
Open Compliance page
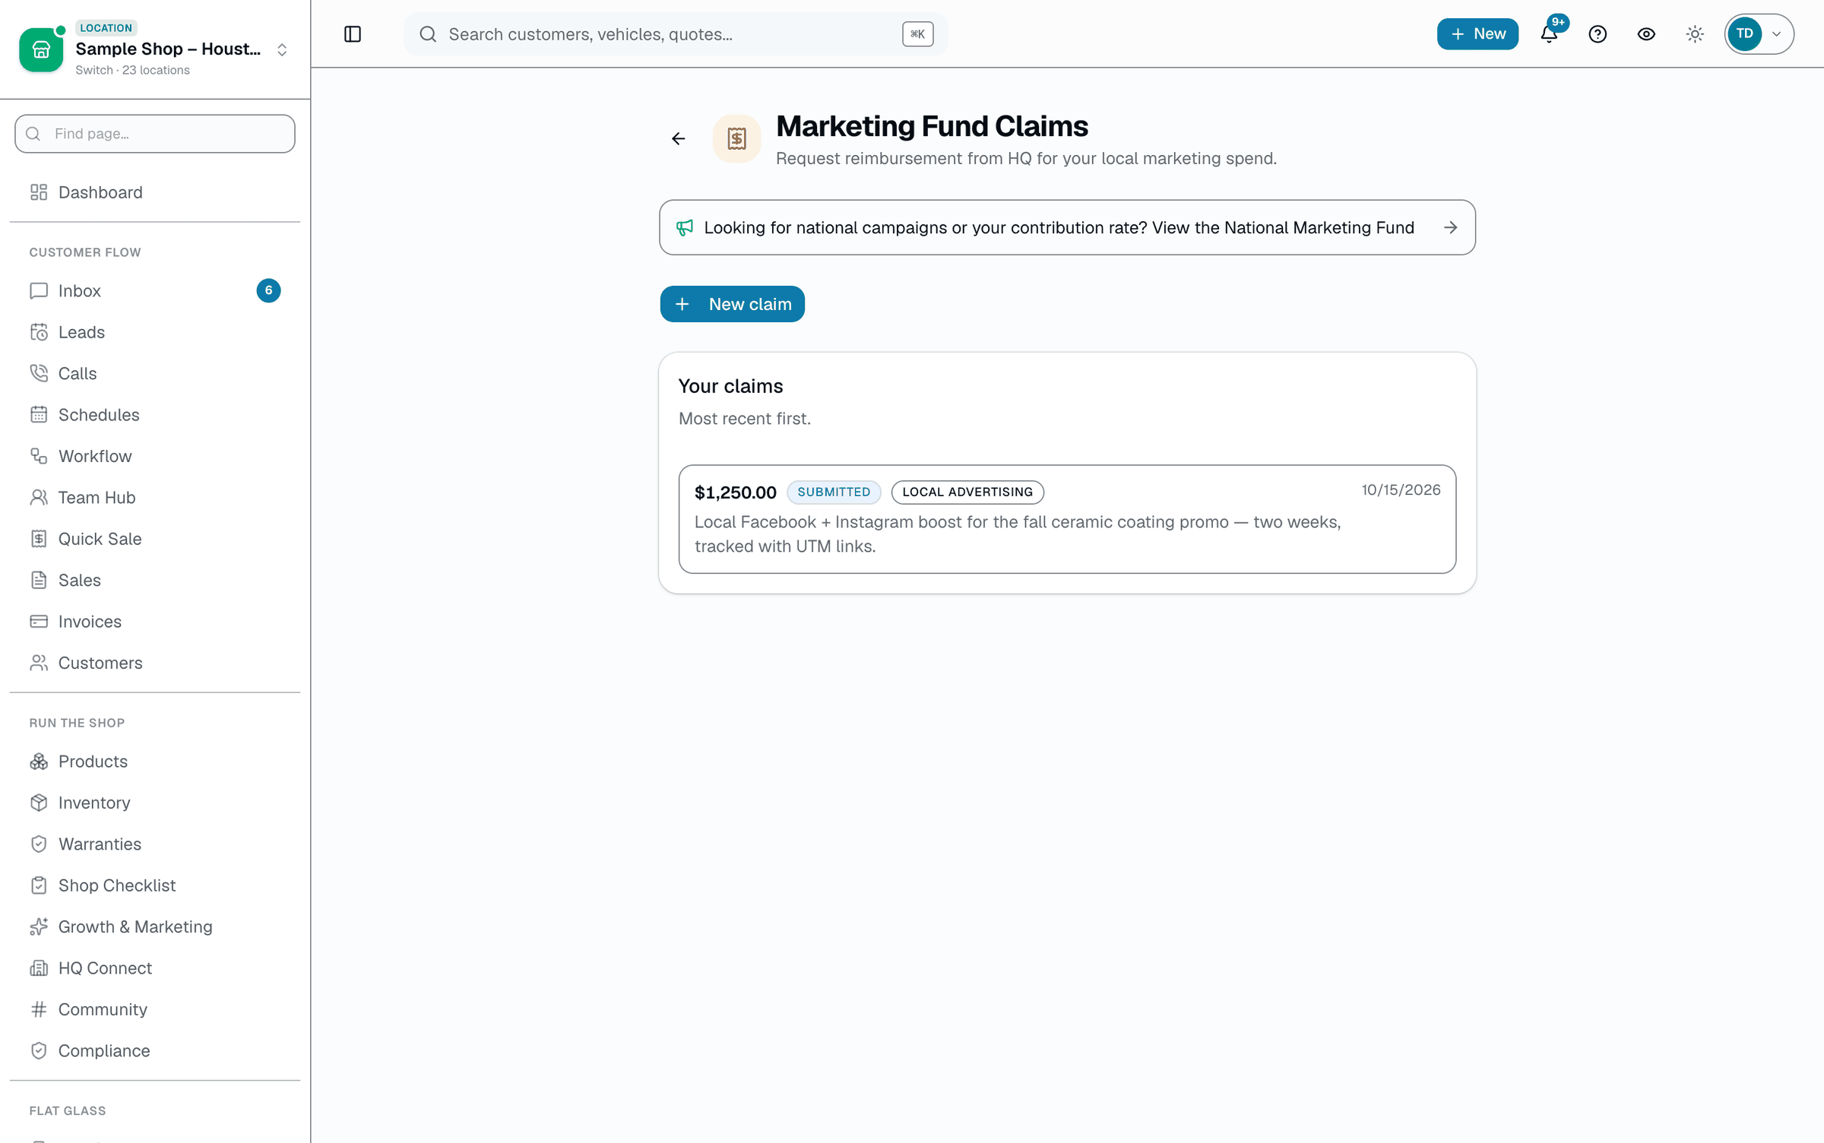(x=155, y=1051)
